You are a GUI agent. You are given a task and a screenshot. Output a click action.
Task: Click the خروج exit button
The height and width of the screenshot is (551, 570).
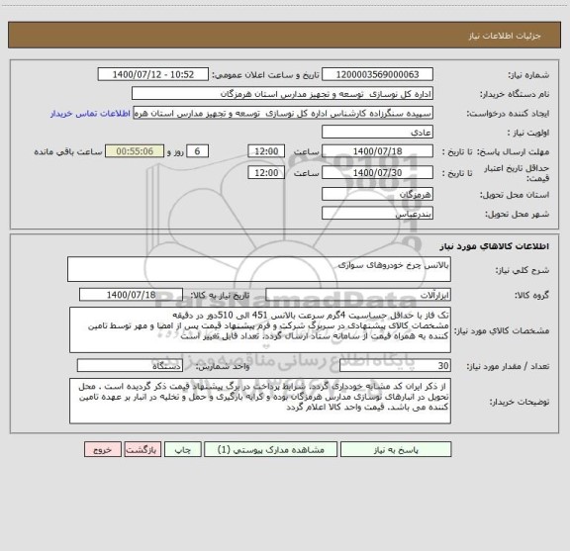[103, 449]
